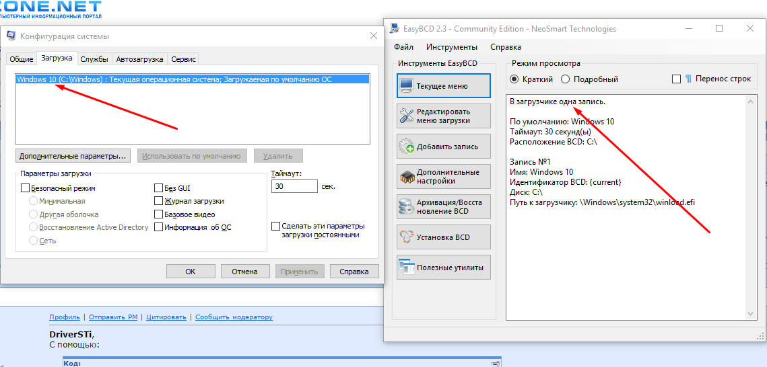The width and height of the screenshot is (767, 367).
Task: Select the Windows 10 boot entry row
Action: [193, 79]
